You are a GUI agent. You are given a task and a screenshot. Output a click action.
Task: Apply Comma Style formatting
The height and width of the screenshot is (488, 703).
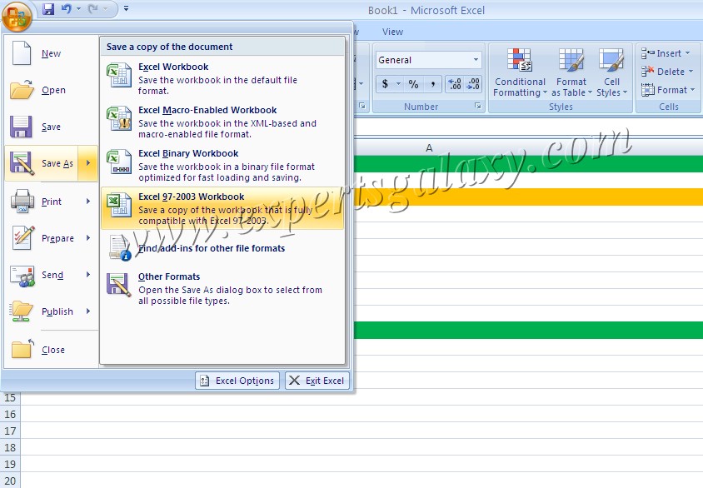433,83
